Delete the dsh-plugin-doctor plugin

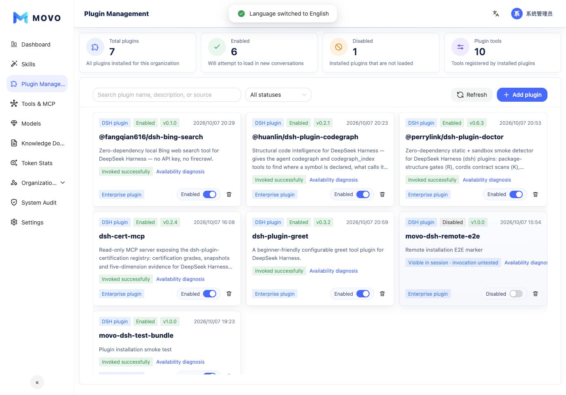click(535, 194)
